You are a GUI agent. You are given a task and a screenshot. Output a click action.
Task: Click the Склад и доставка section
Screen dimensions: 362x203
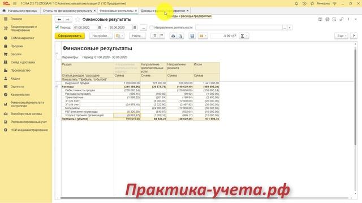click(23, 63)
